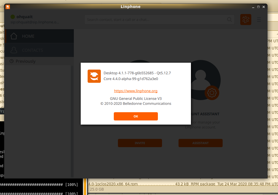278x195 pixels.
Task: Maximize the Linphone window
Action: [258, 7]
